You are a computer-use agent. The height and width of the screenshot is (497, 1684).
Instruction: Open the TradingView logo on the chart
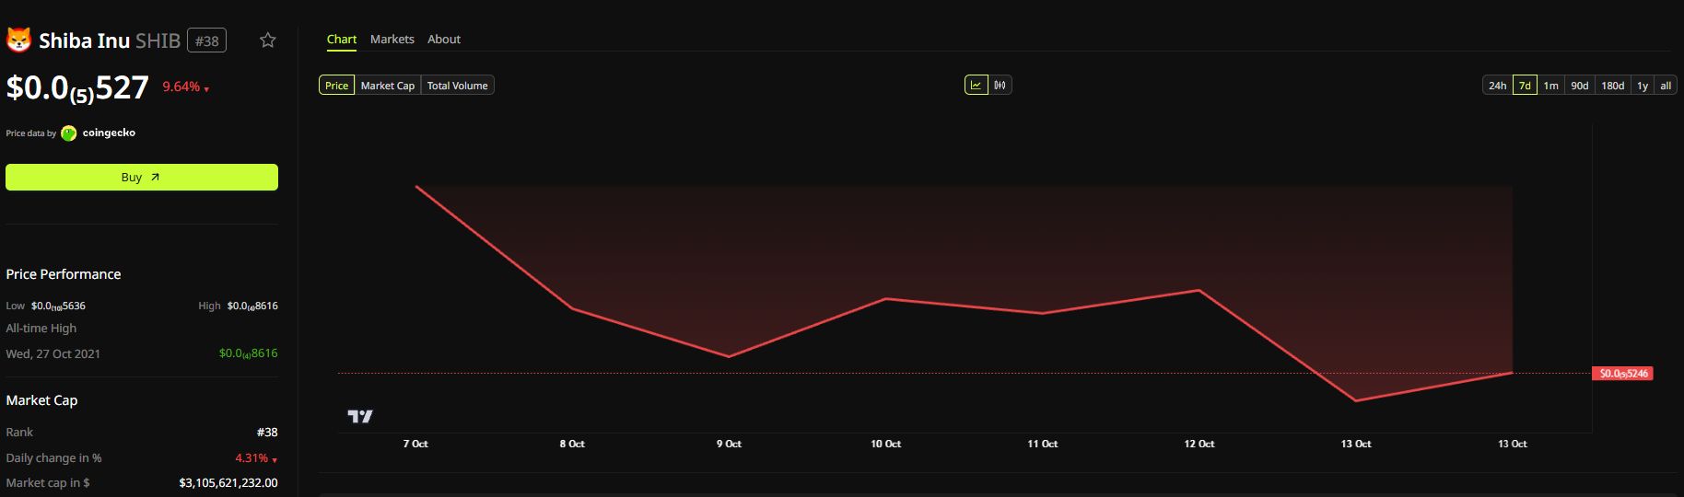click(360, 416)
